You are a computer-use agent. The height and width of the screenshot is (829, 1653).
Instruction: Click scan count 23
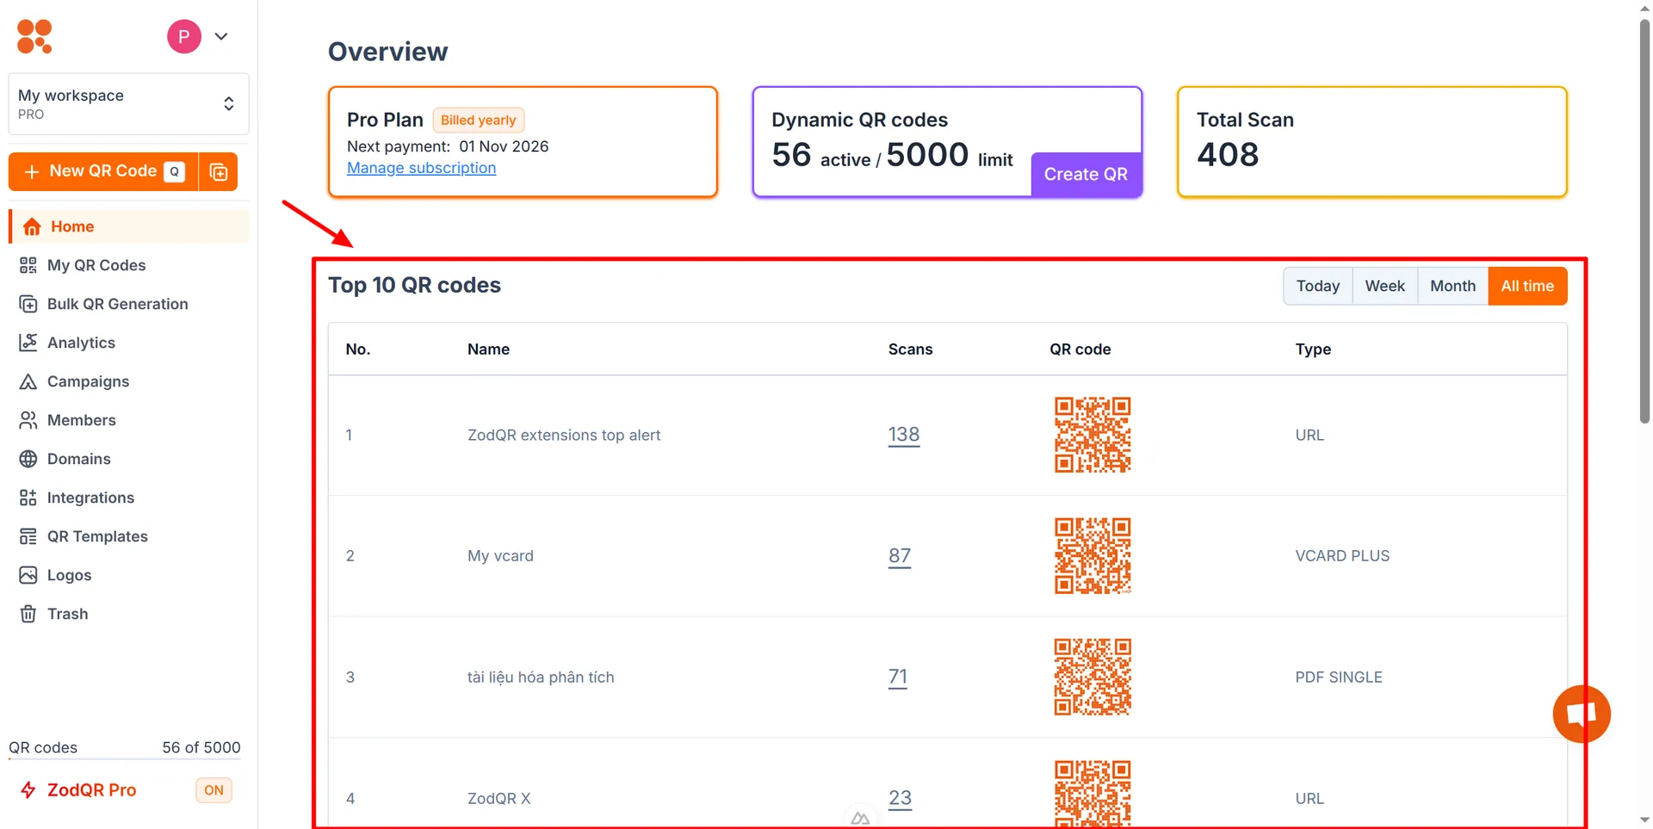900,798
